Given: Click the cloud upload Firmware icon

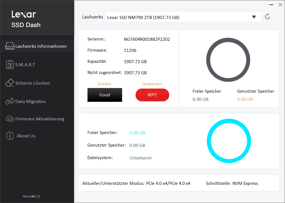Looking at the screenshot, I should tap(10, 119).
